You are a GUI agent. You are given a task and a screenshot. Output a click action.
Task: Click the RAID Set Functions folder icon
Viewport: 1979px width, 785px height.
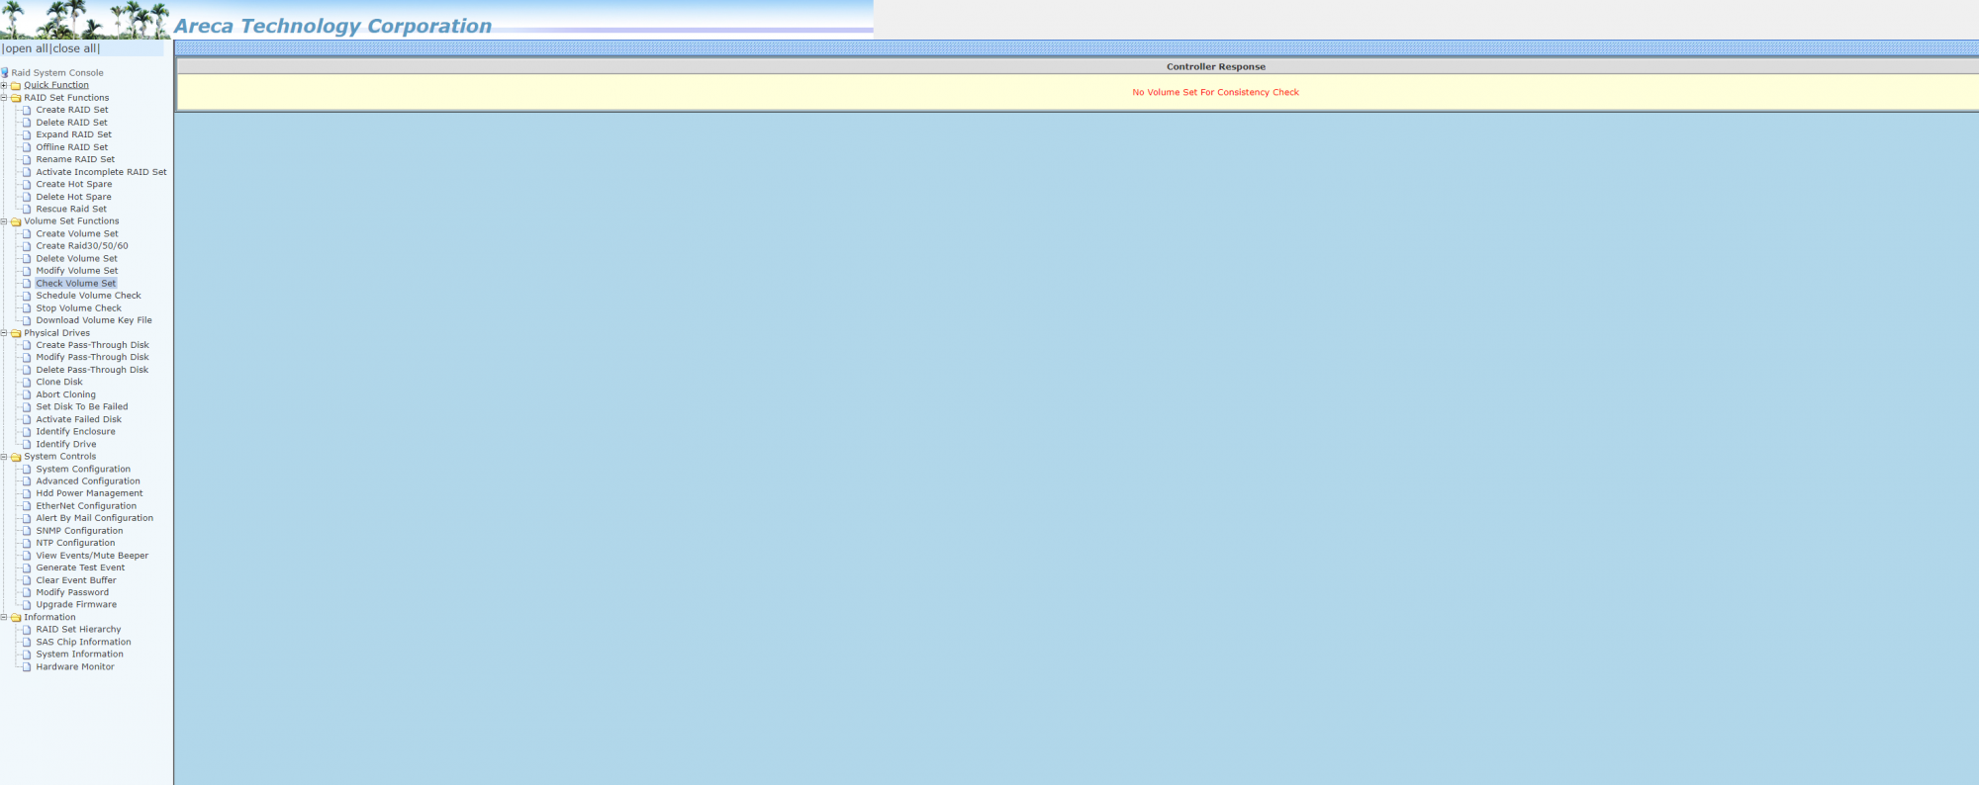tap(16, 98)
